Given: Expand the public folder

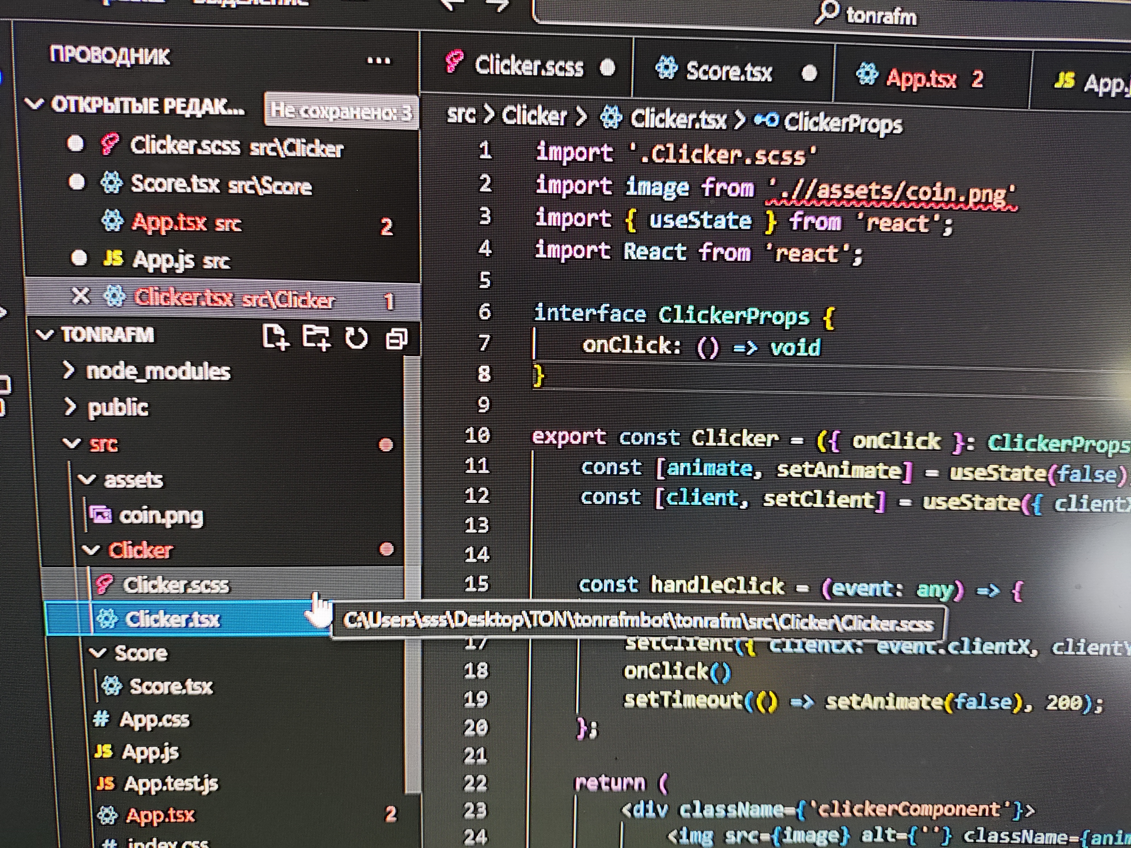Looking at the screenshot, I should click(118, 407).
